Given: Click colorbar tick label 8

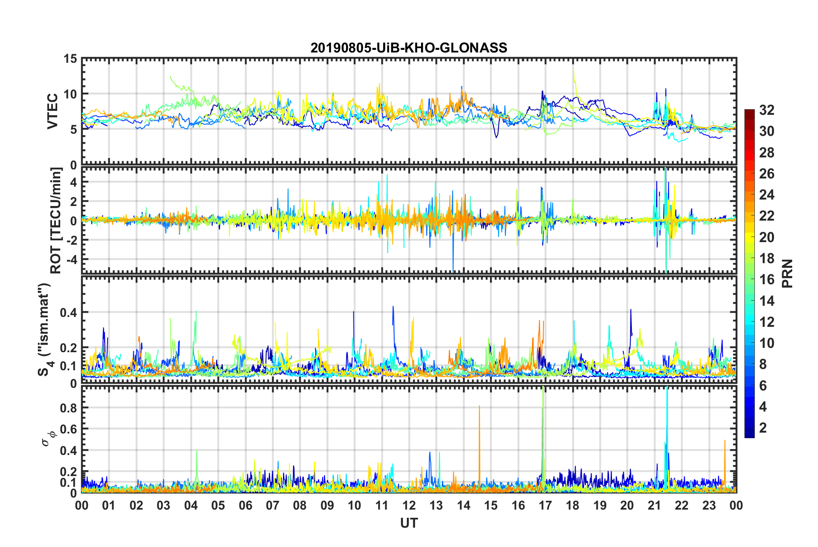Looking at the screenshot, I should tap(763, 364).
